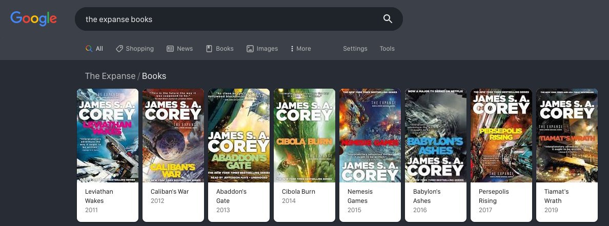Open the Persepolis Rising cover image

point(501,135)
